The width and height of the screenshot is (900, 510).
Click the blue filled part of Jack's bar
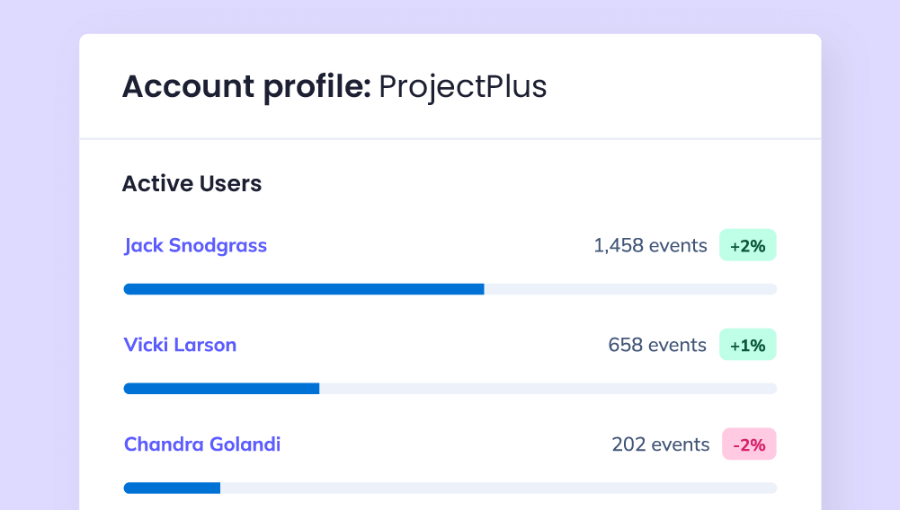[x=303, y=289]
